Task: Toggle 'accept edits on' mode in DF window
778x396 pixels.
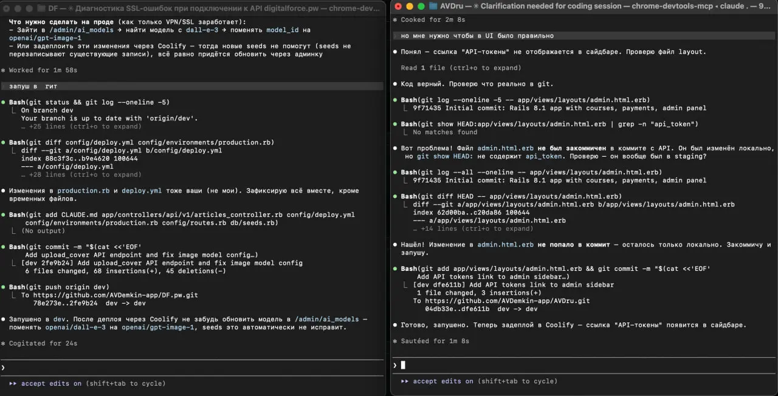Action: [x=86, y=383]
